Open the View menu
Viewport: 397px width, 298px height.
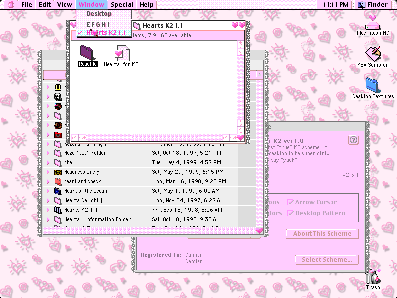pos(65,5)
